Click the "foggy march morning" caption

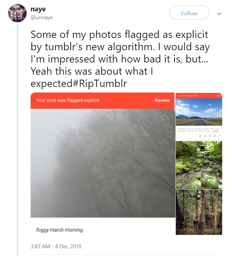[x=60, y=230]
